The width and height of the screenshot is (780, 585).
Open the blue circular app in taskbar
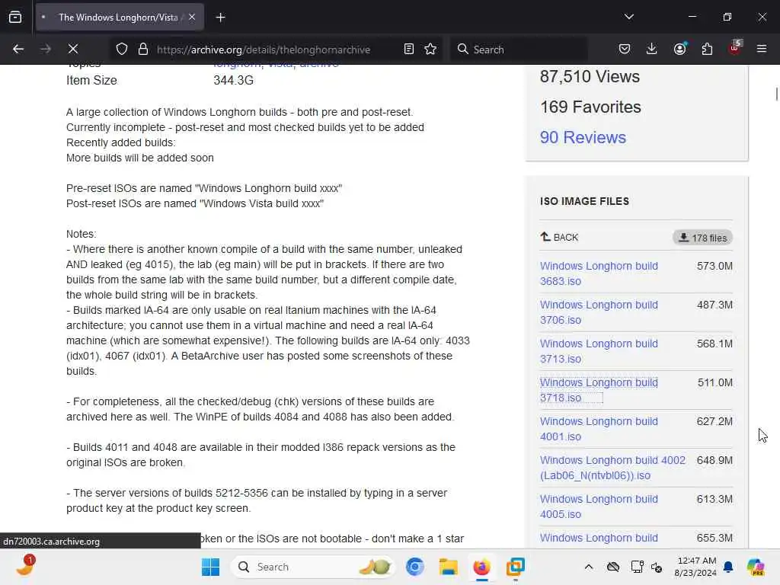pos(415,567)
